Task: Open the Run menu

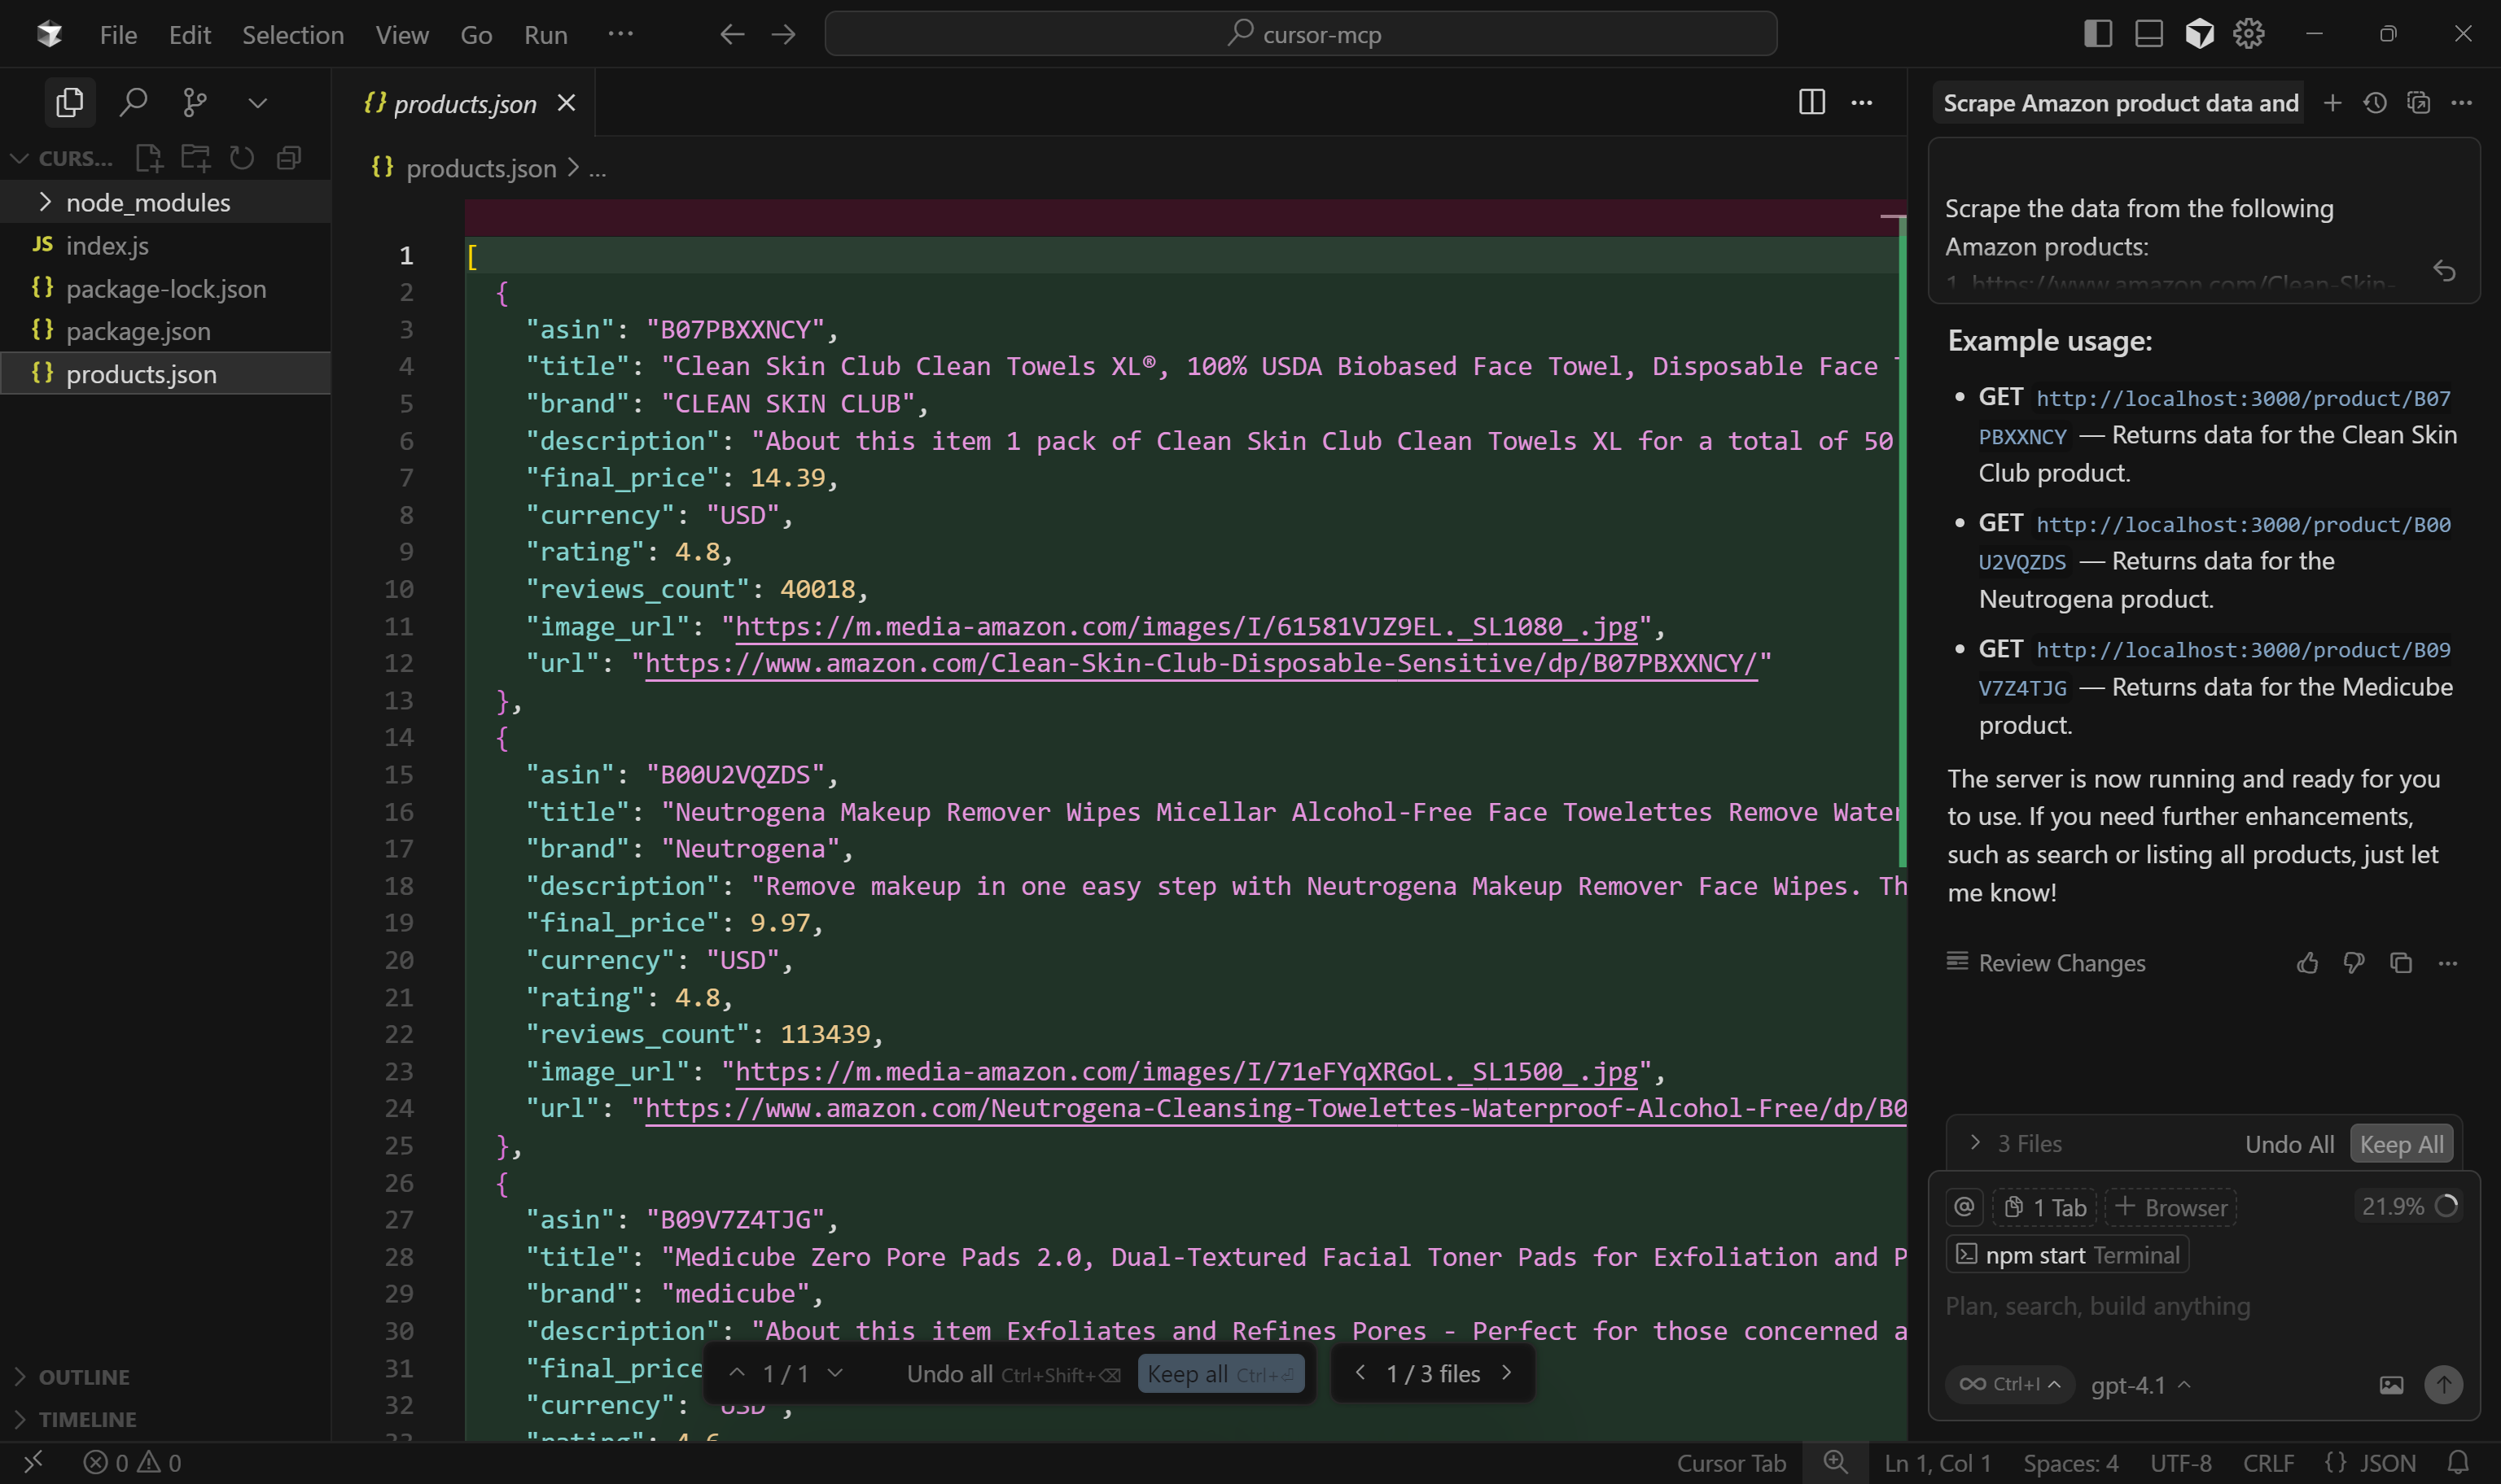Action: click(545, 34)
